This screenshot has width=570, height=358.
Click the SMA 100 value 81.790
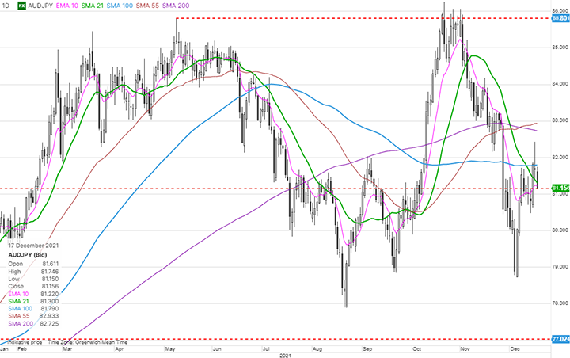(x=50, y=309)
